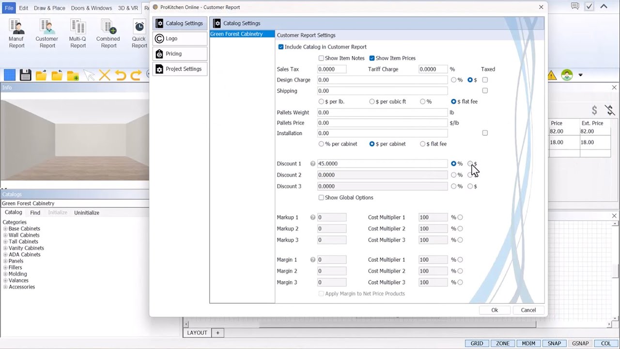620x349 pixels.
Task: Click the gray dollar sign icon
Action: [594, 111]
